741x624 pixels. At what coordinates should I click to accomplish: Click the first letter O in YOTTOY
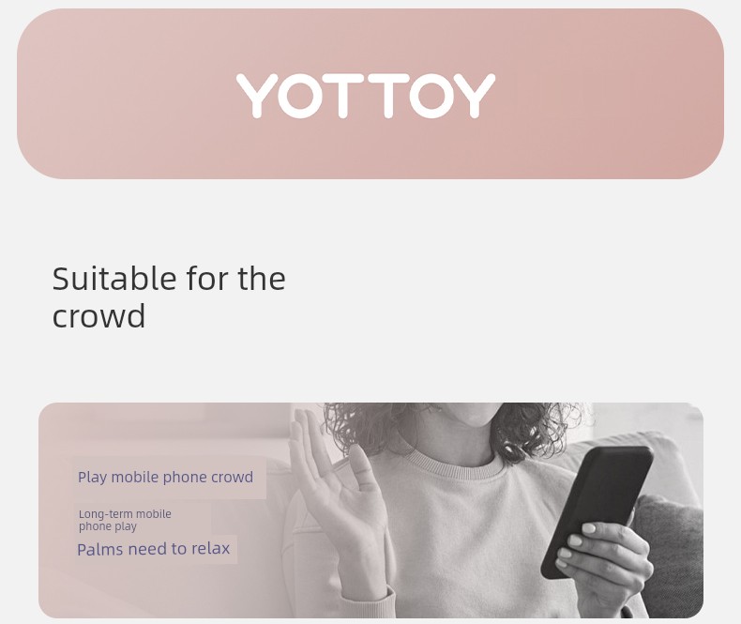click(x=298, y=96)
